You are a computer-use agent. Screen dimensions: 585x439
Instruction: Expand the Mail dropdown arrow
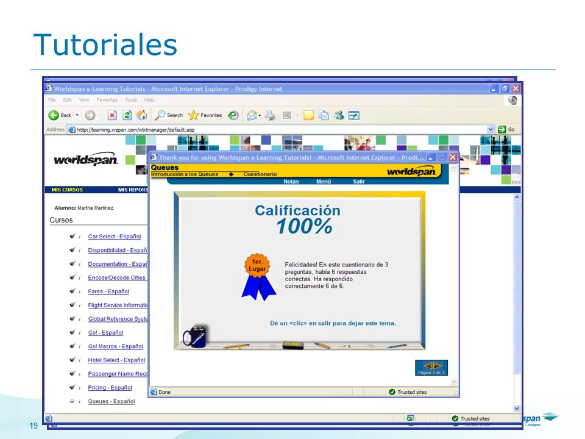click(260, 115)
